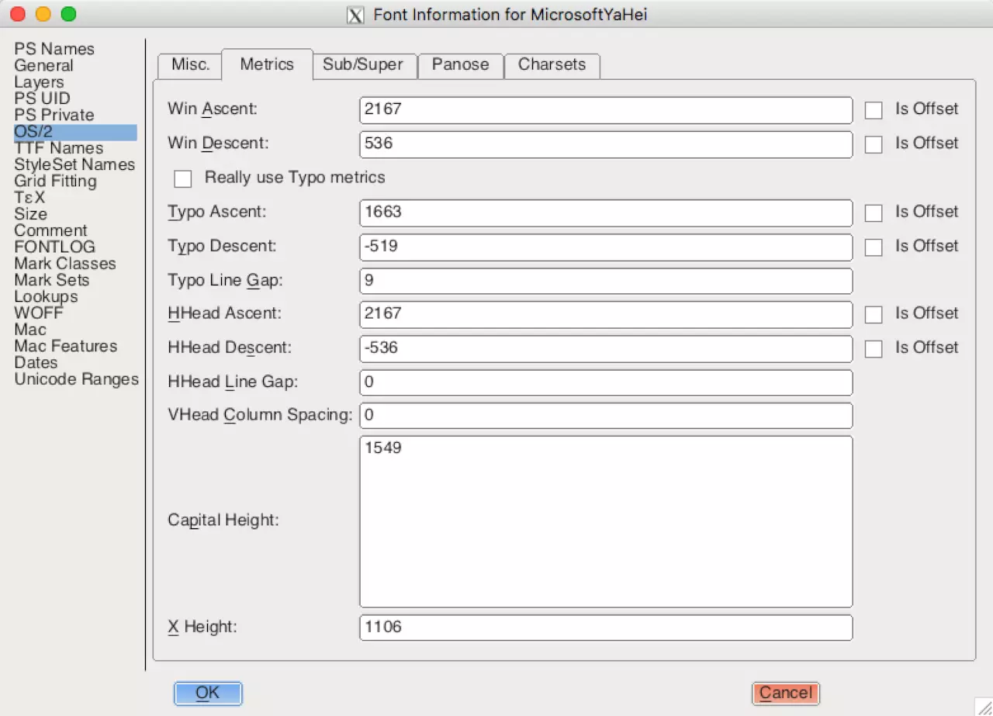Focus the HHead Line Gap input
Image resolution: width=993 pixels, height=716 pixels.
[x=606, y=382]
